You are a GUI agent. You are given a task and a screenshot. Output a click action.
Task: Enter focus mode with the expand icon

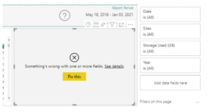[121, 25]
